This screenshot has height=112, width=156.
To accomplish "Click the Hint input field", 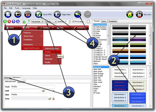I will pos(33,95).
